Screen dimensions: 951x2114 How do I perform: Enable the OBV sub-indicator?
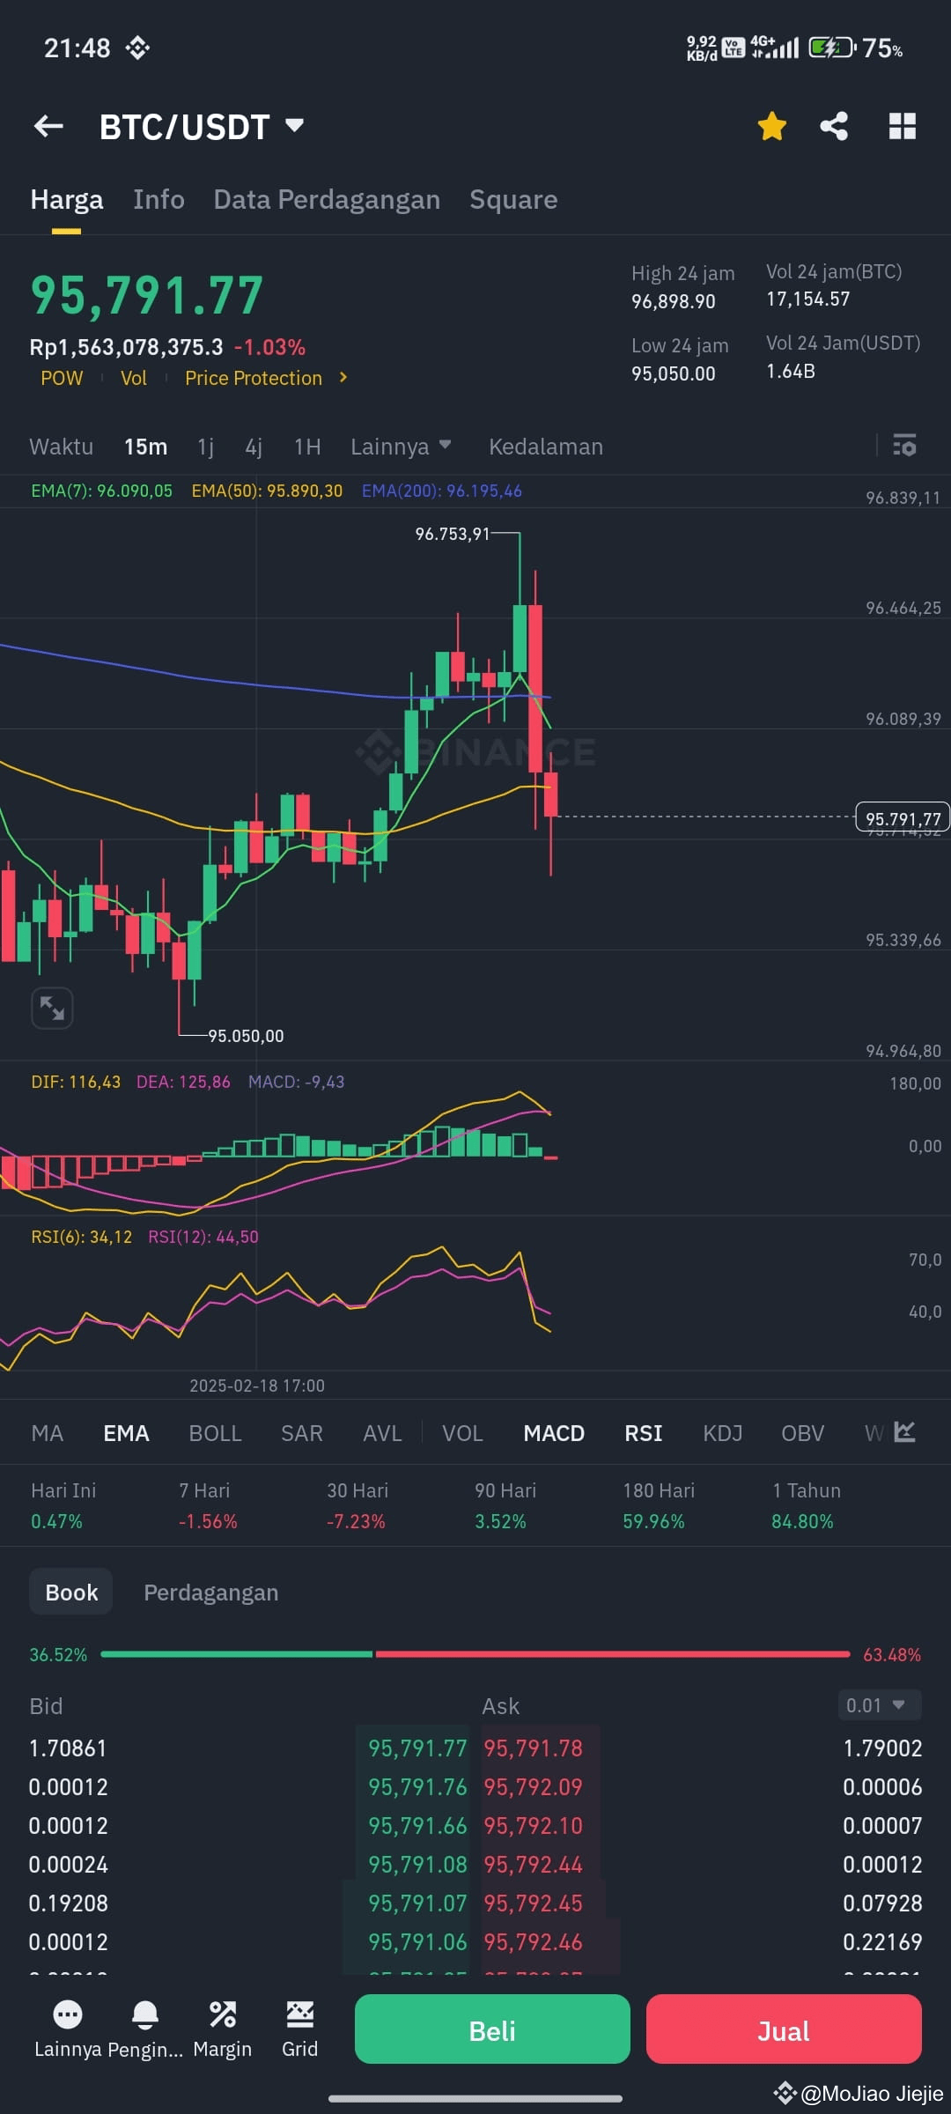tap(803, 1433)
